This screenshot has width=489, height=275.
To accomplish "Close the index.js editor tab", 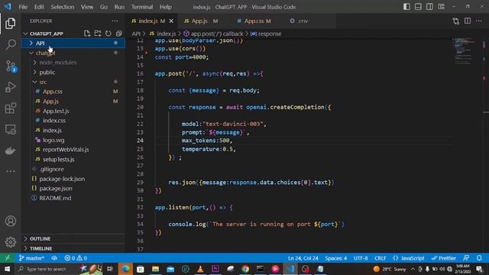I will coord(171,21).
